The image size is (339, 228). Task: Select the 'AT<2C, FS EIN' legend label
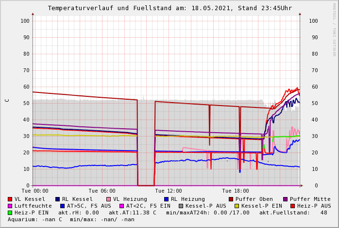(x=148, y=206)
